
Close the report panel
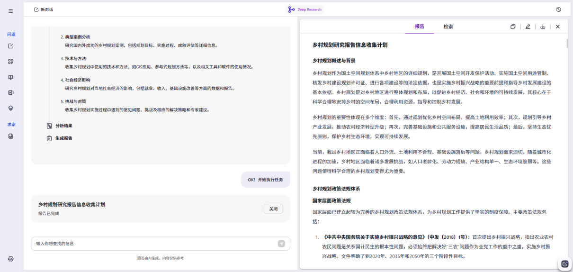point(558,27)
